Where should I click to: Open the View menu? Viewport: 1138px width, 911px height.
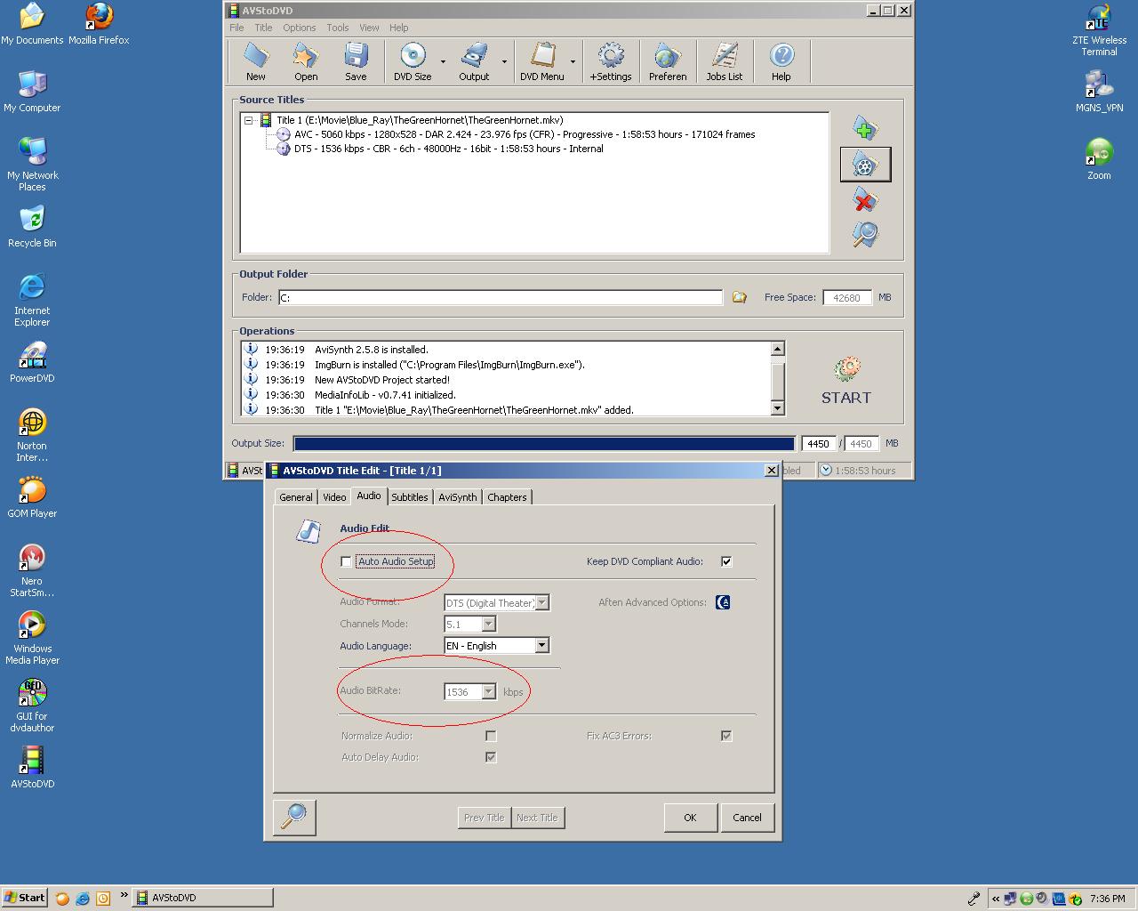tap(369, 28)
